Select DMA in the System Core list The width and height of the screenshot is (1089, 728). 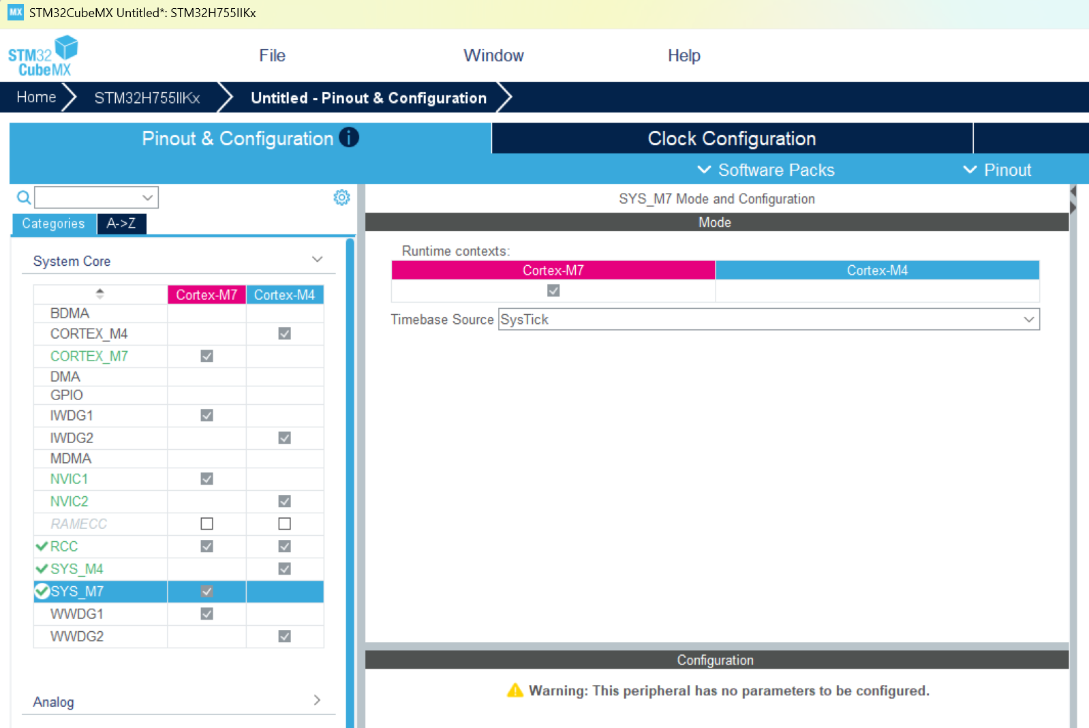pos(65,376)
